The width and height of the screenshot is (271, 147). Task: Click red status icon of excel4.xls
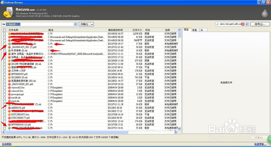[9, 98]
